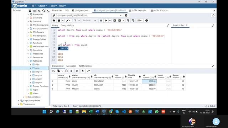228x128 pixels.
Task: Select the emp10 table in the tree
Action: click(38, 72)
